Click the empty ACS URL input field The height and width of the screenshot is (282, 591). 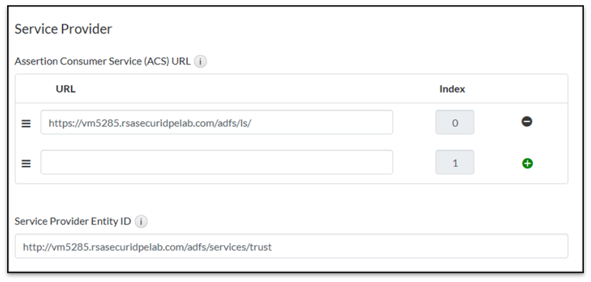click(216, 162)
